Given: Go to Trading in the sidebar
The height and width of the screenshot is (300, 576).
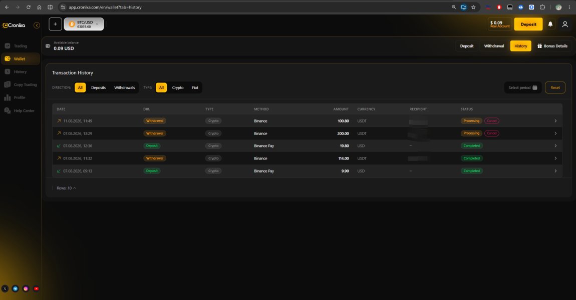Looking at the screenshot, I should (x=20, y=46).
